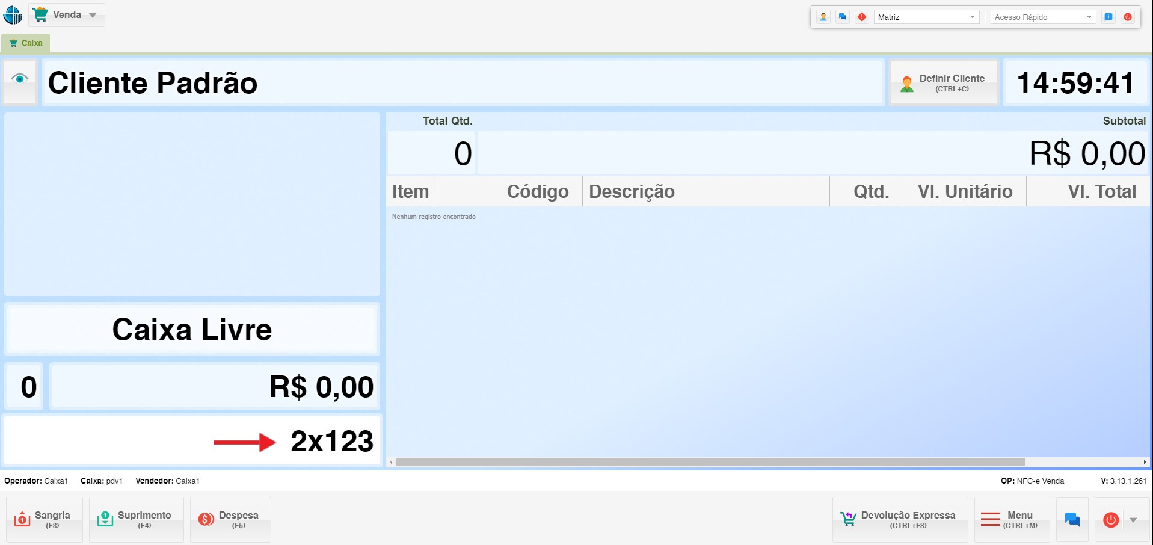
Task: Open the blue chat button in bottom bar
Action: tap(1072, 519)
